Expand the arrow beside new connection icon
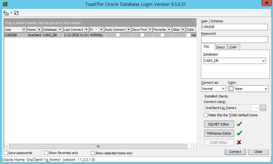This screenshot has height=164, width=273. tap(11, 13)
